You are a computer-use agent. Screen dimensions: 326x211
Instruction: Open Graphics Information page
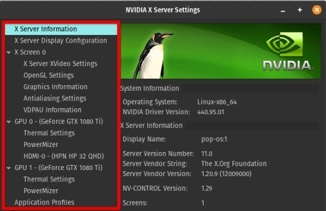tap(55, 87)
